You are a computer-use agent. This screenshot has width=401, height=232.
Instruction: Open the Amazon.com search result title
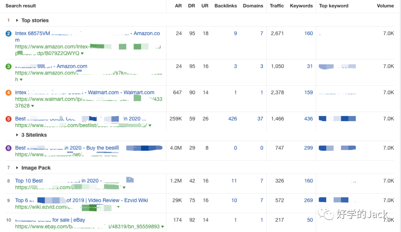51,66
